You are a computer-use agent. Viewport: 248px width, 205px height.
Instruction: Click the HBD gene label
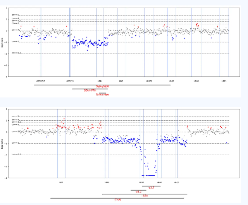(121, 81)
